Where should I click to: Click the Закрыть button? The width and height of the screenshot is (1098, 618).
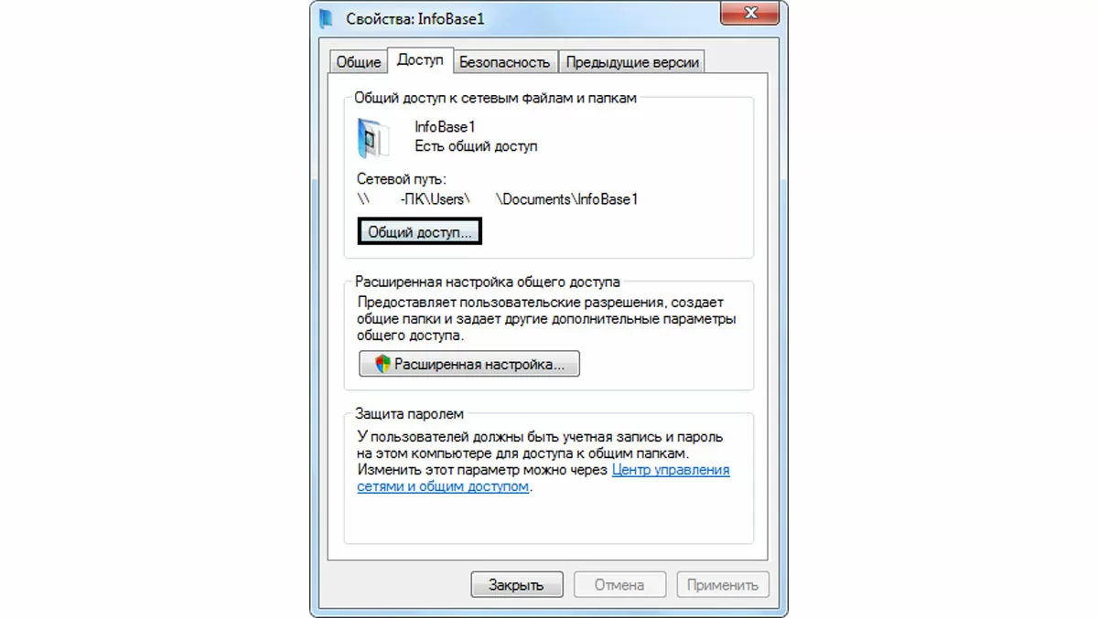[x=516, y=584]
